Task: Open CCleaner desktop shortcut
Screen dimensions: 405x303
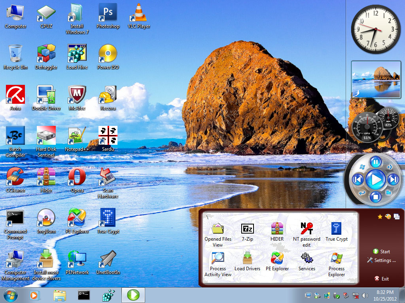Action: point(15,180)
